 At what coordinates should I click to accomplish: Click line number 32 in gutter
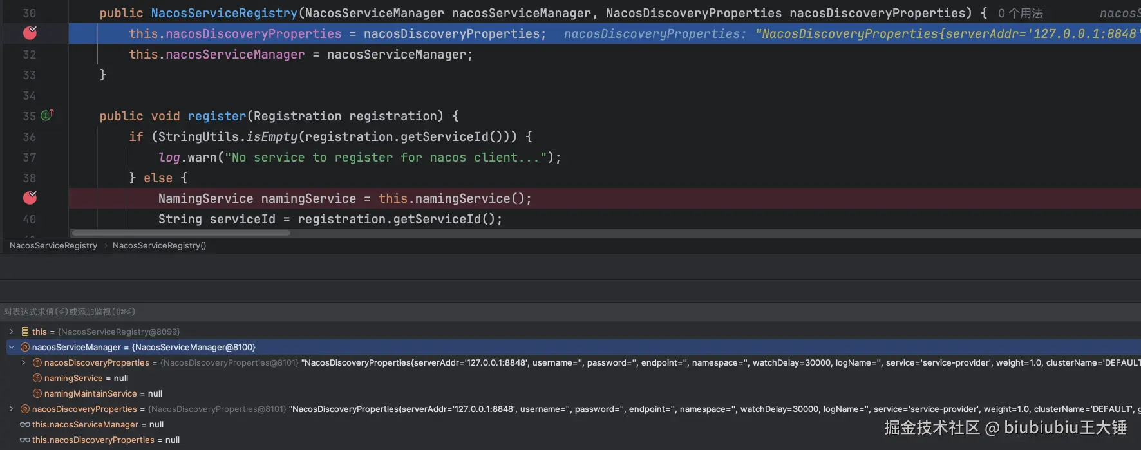point(30,55)
